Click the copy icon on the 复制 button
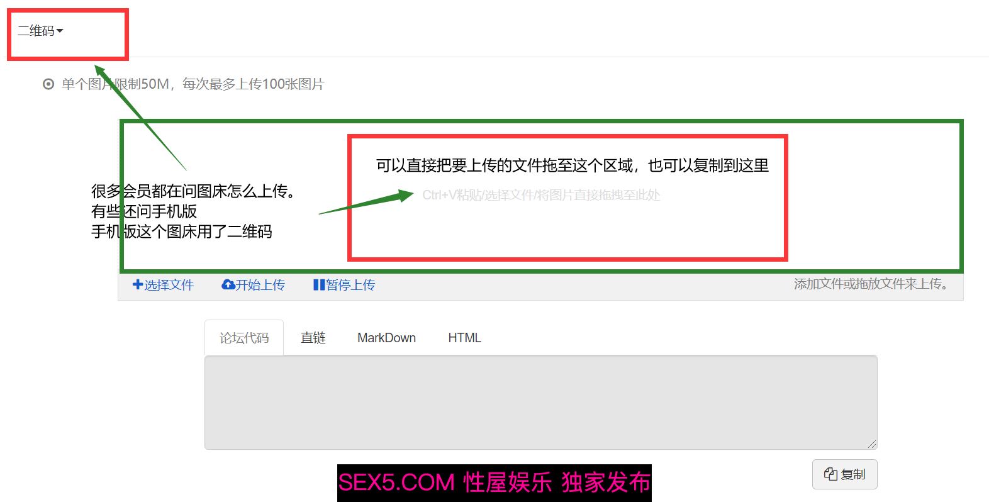Image resolution: width=989 pixels, height=502 pixels. click(830, 474)
